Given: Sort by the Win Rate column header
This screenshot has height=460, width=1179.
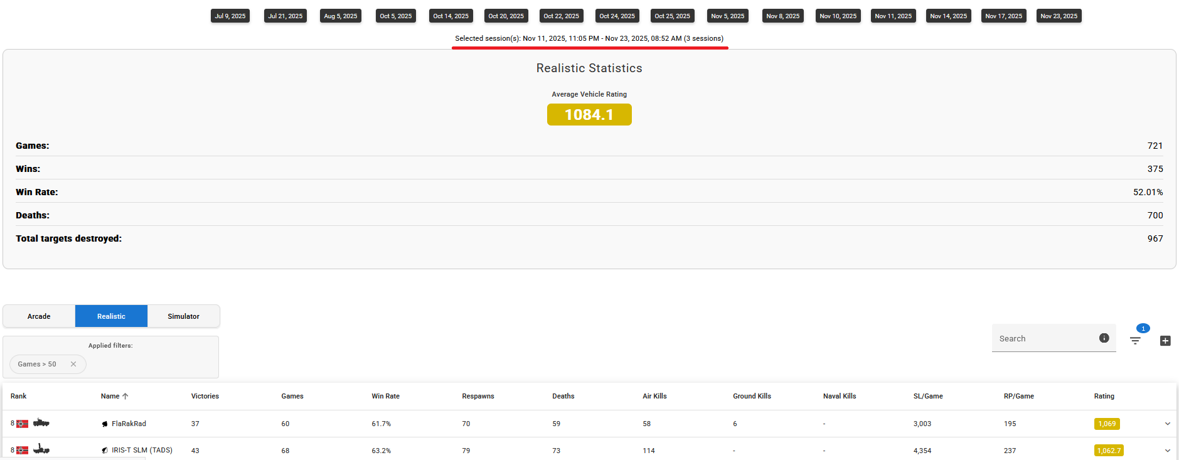Looking at the screenshot, I should pos(385,396).
